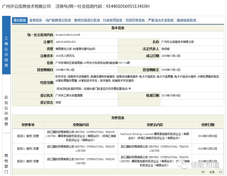Click the 法定代表人 name value

coord(165,49)
